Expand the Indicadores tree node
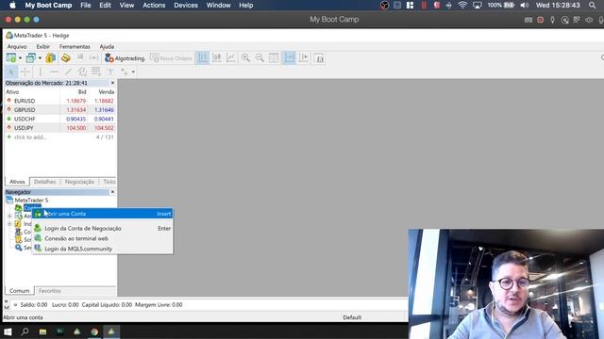Viewport: 604px width, 339px height. tap(9, 224)
